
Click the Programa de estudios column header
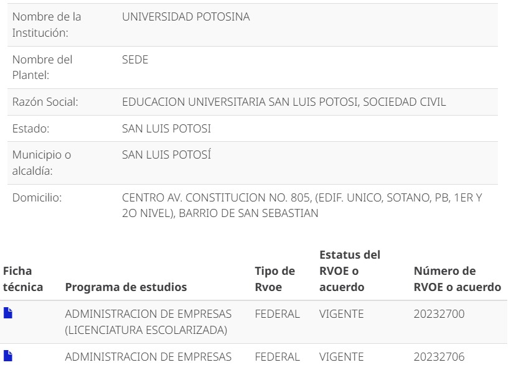pyautogui.click(x=126, y=287)
